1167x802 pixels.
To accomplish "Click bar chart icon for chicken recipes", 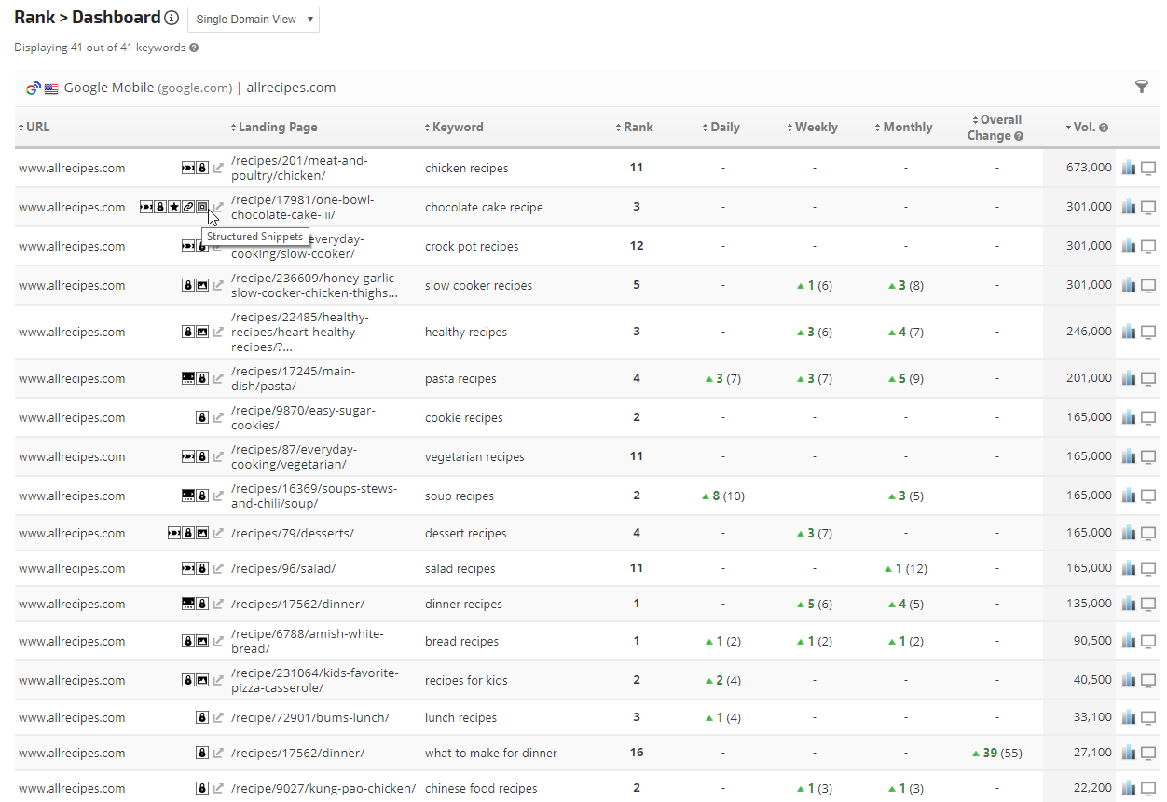I will (x=1129, y=168).
